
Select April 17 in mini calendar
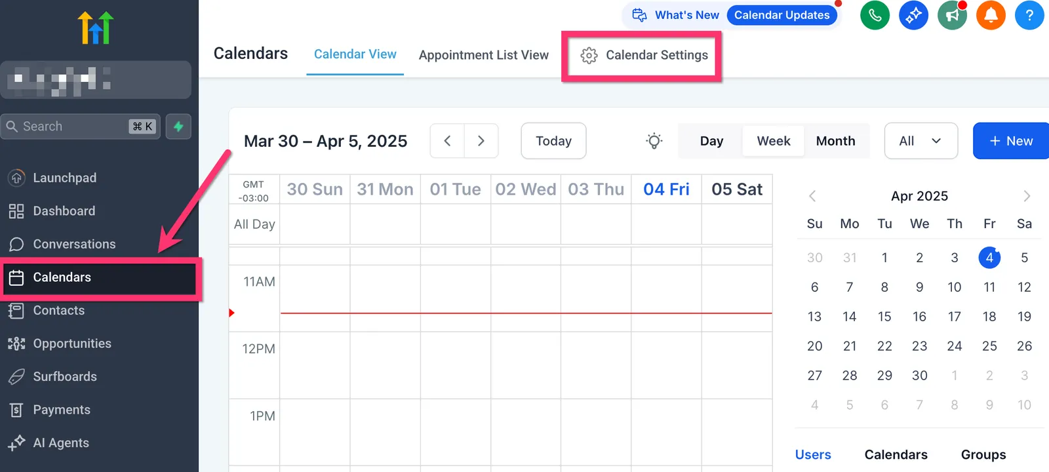tap(955, 317)
